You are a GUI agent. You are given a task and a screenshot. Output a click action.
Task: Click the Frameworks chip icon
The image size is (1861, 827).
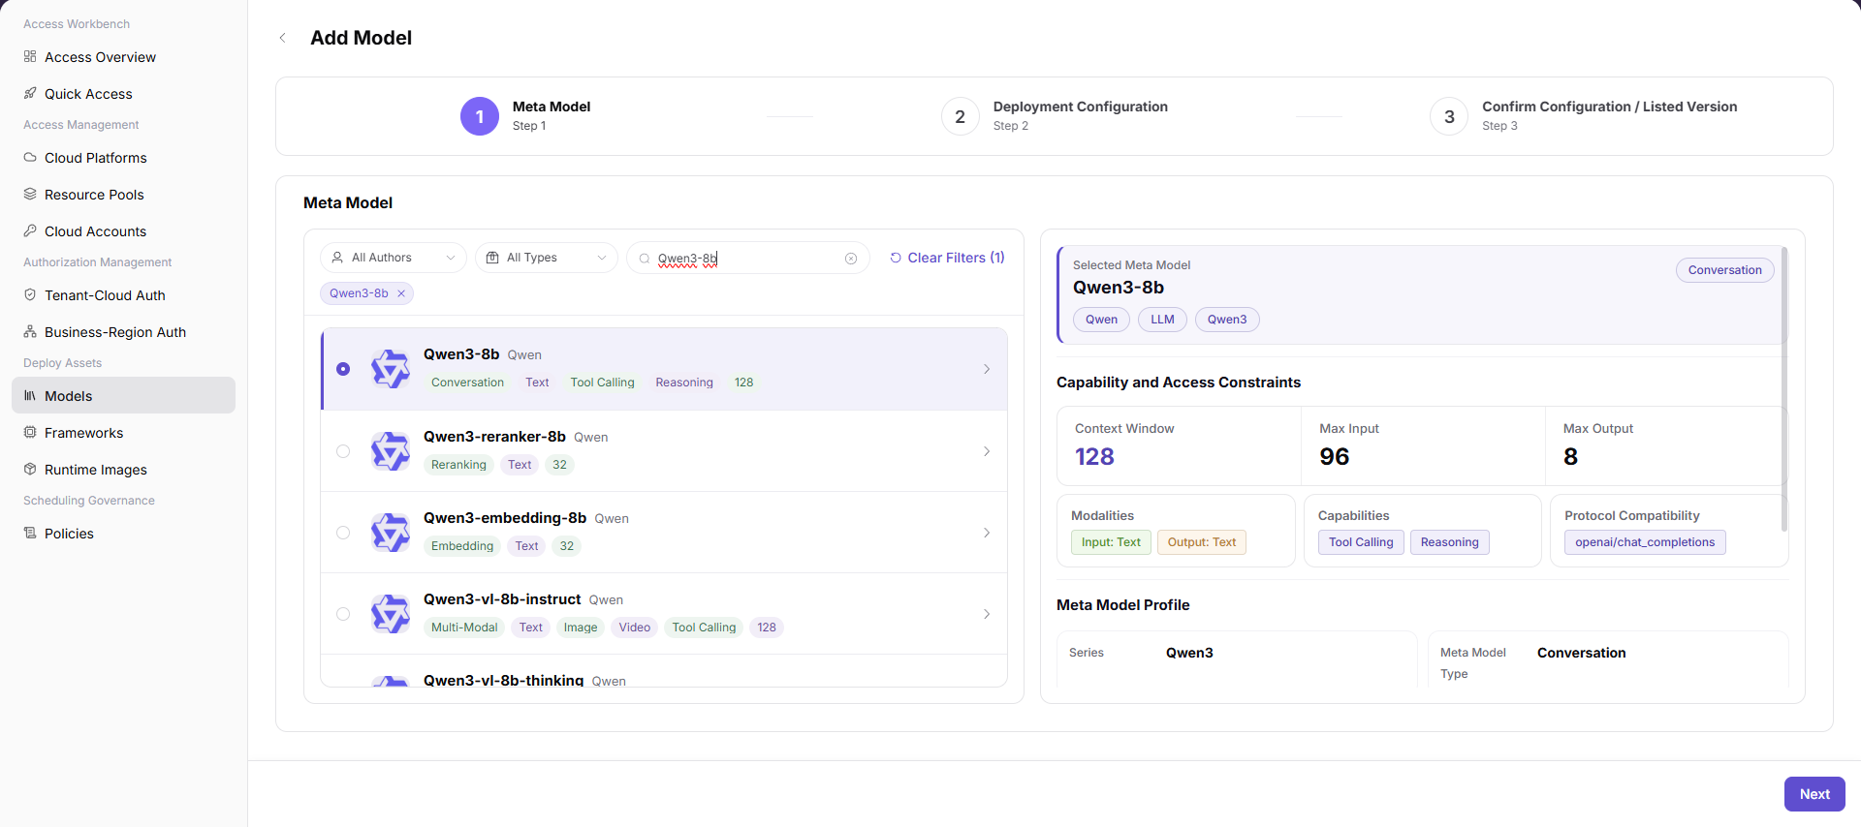pos(30,432)
